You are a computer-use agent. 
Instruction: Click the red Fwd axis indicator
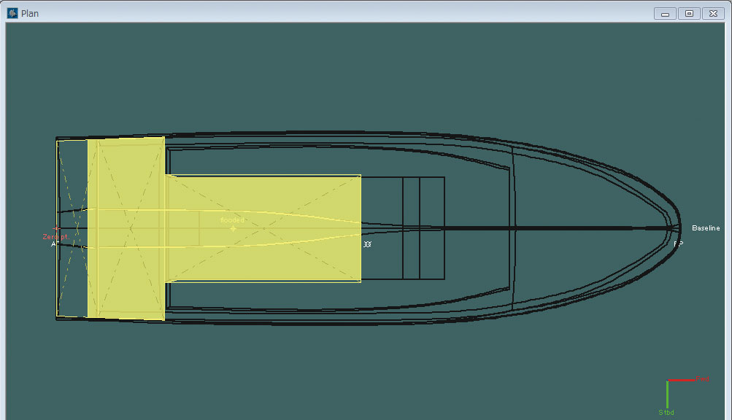(x=688, y=379)
